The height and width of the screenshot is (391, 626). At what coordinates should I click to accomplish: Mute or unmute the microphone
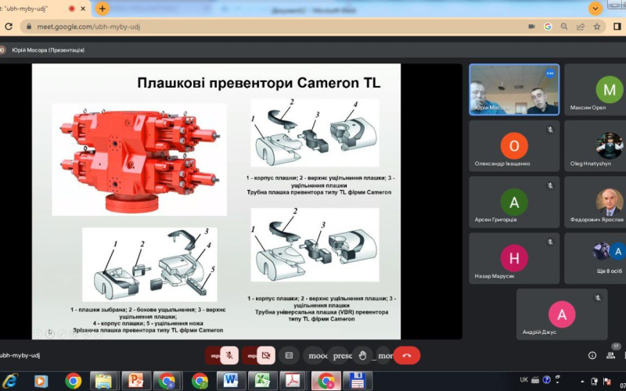229,355
